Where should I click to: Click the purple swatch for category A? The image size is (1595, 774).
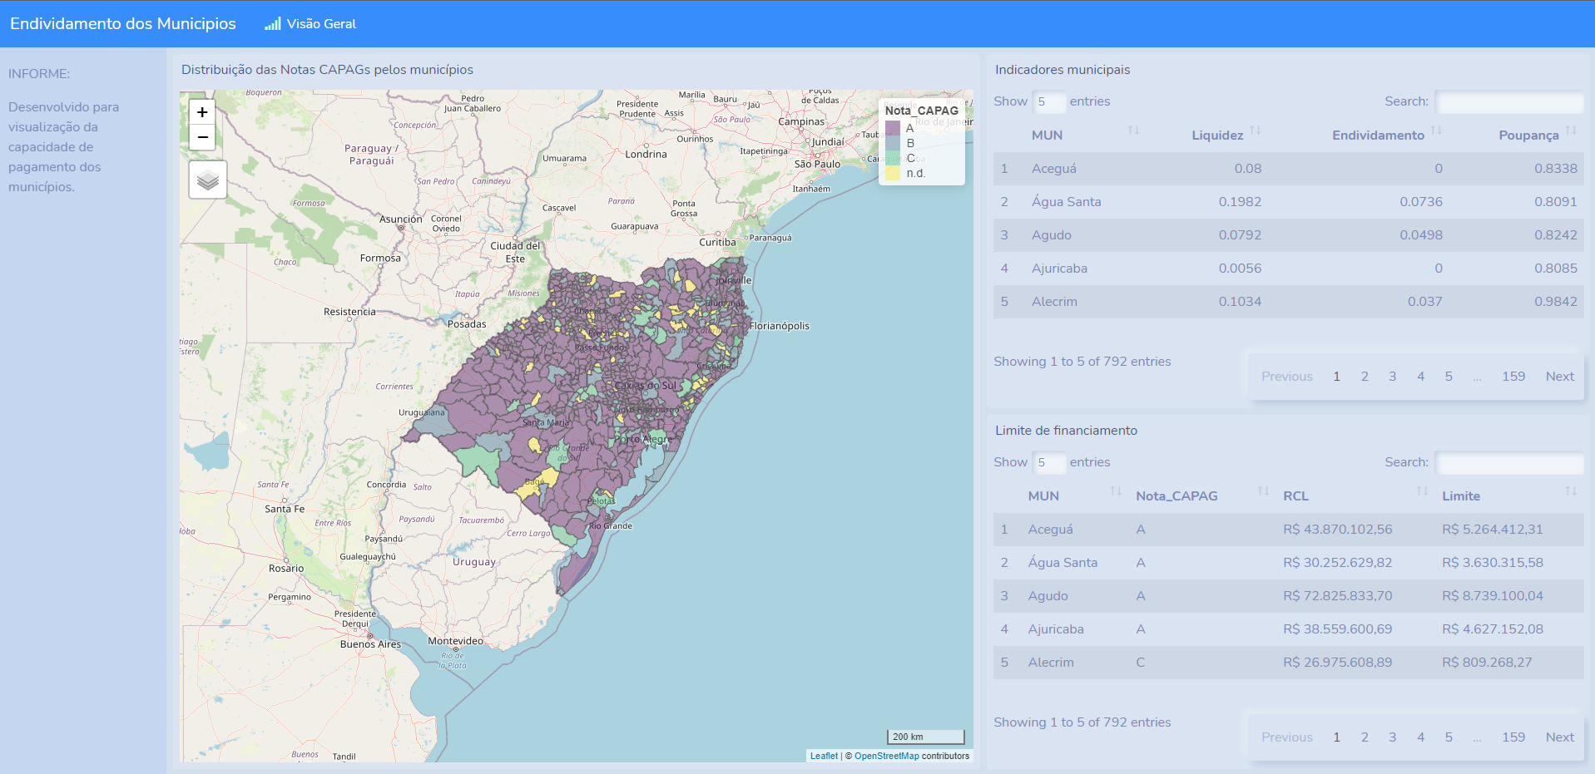(893, 130)
